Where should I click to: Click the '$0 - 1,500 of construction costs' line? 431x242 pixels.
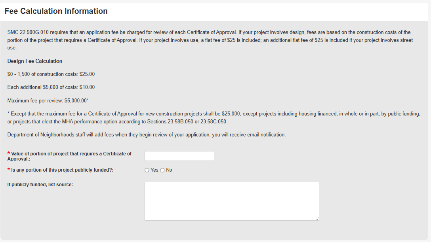(x=51, y=74)
